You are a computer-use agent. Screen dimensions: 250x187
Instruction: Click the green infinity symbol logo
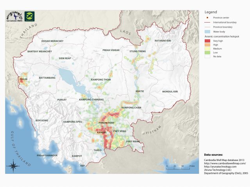coord(29,16)
